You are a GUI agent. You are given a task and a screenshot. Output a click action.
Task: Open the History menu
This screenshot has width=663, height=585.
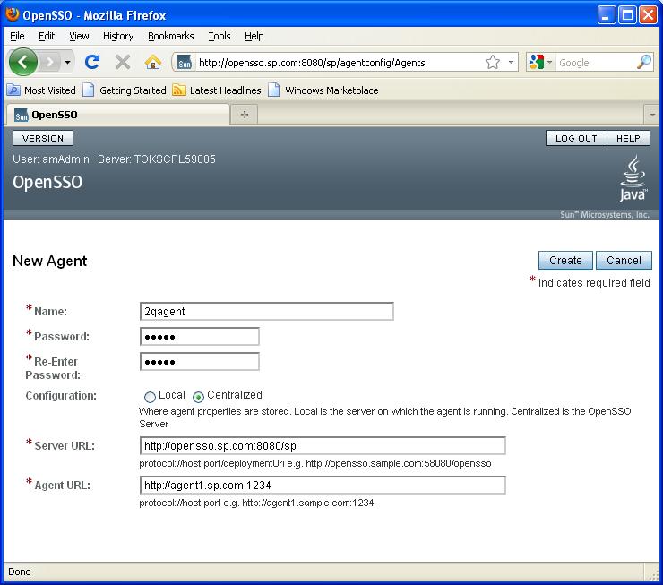tap(118, 37)
